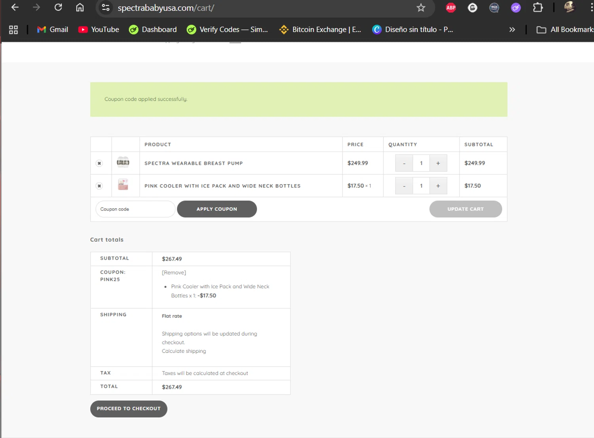594x438 pixels.
Task: Remove Pink Cooler item from cart
Action: coord(99,186)
